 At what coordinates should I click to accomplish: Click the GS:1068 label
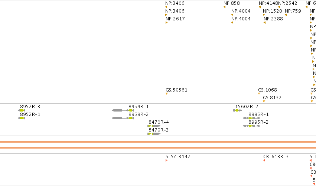(x=268, y=90)
